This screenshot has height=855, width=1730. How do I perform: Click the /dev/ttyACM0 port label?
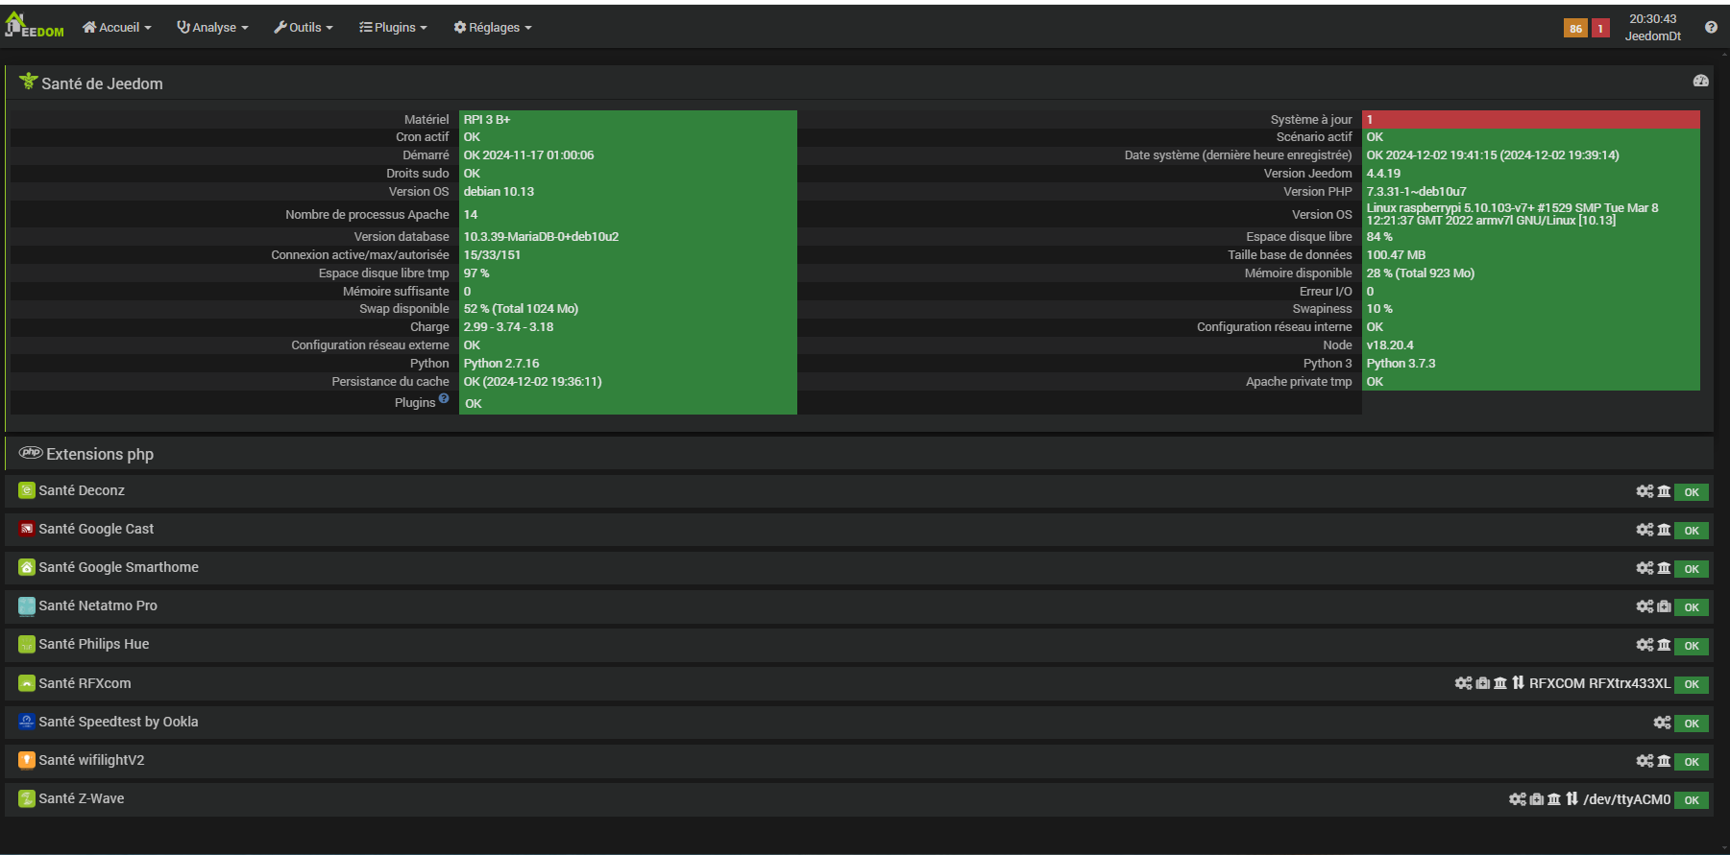1626,799
